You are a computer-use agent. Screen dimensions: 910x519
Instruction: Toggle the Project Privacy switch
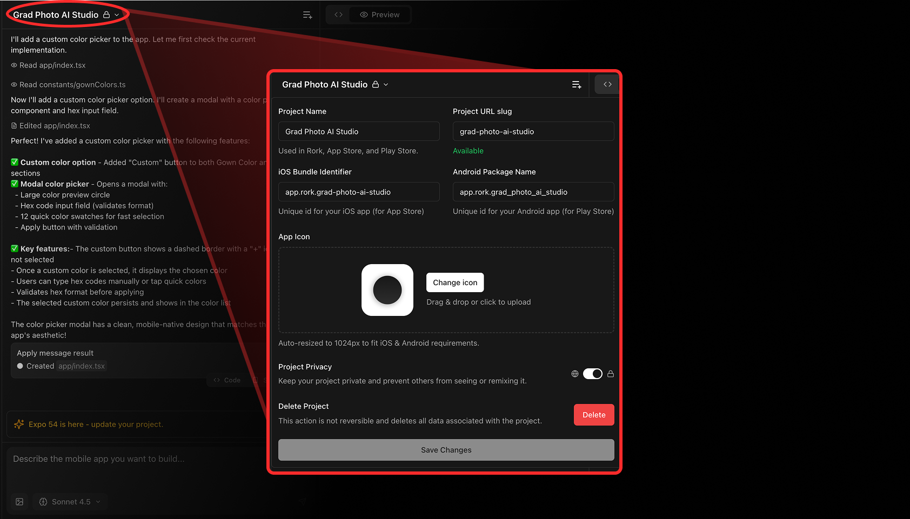[x=593, y=374]
